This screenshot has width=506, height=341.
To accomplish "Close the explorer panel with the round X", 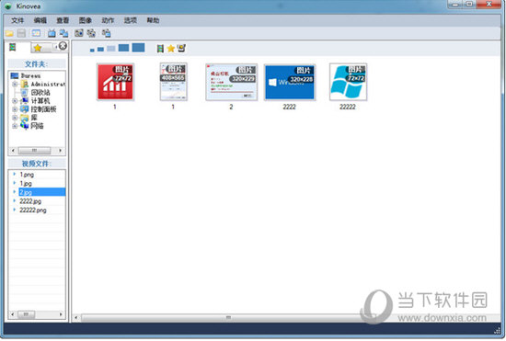I will coord(63,46).
